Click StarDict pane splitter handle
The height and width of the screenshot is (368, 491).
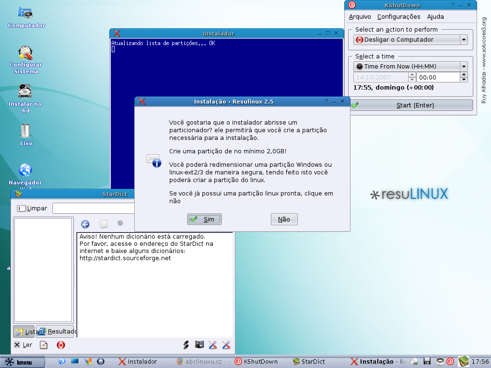tap(75, 276)
